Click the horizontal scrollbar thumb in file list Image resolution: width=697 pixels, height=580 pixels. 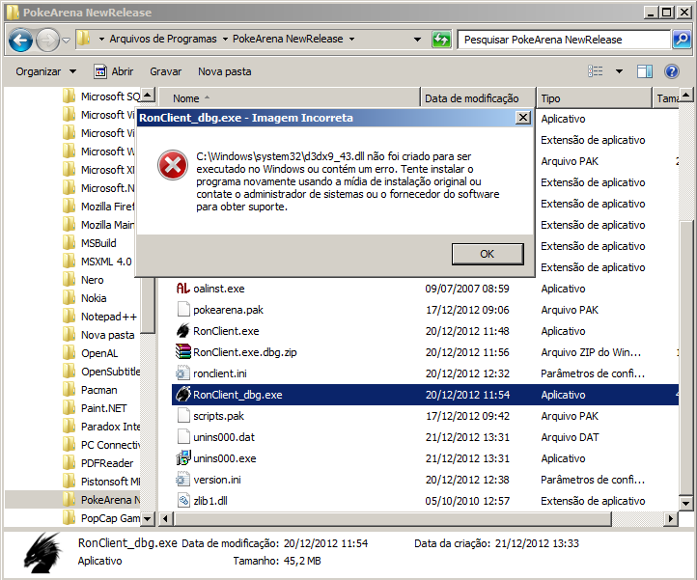click(393, 518)
